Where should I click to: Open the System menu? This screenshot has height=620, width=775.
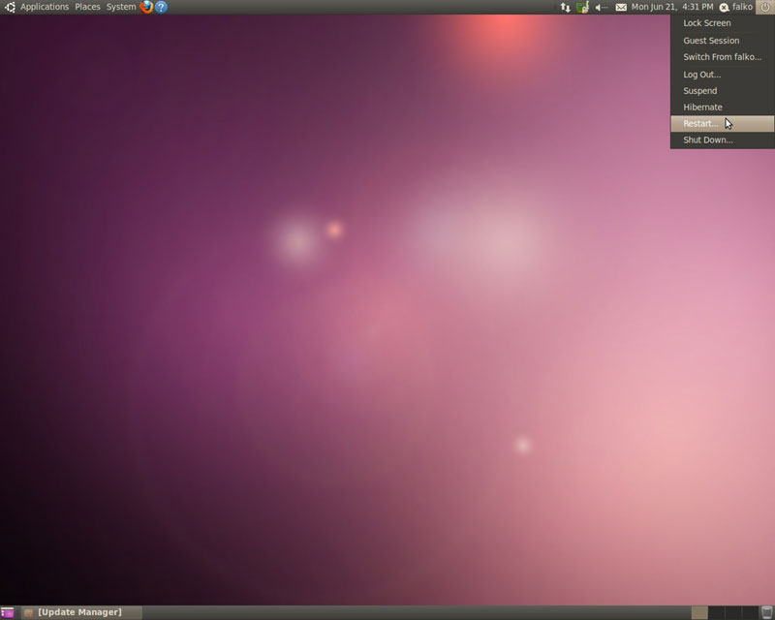121,7
